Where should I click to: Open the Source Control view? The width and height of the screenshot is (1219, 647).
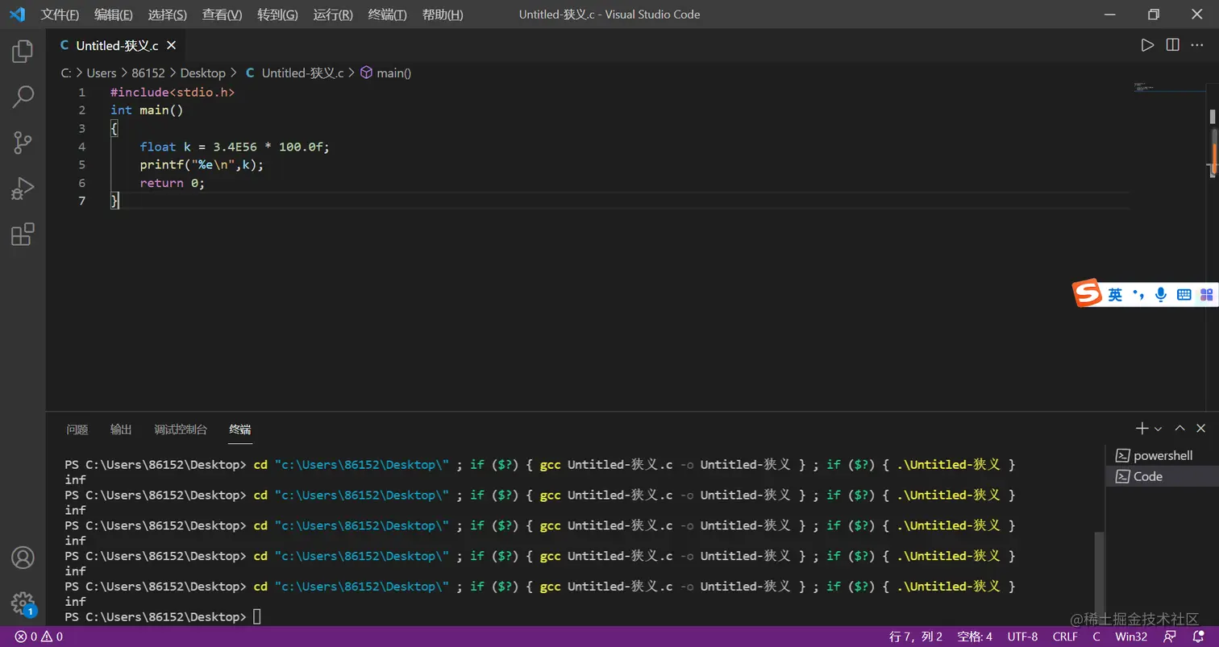[23, 143]
